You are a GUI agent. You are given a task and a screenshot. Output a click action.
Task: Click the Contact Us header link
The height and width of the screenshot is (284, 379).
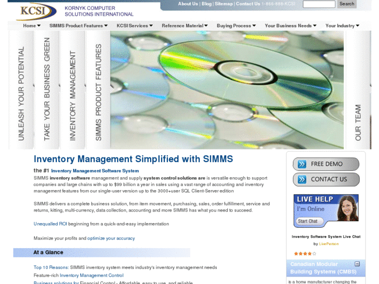click(248, 4)
